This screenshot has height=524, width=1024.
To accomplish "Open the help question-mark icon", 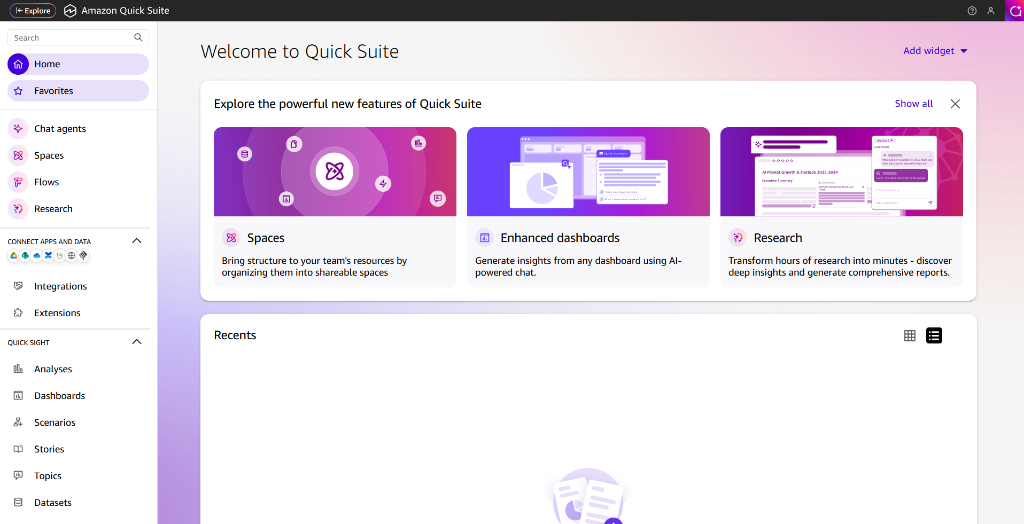I will 972,11.
